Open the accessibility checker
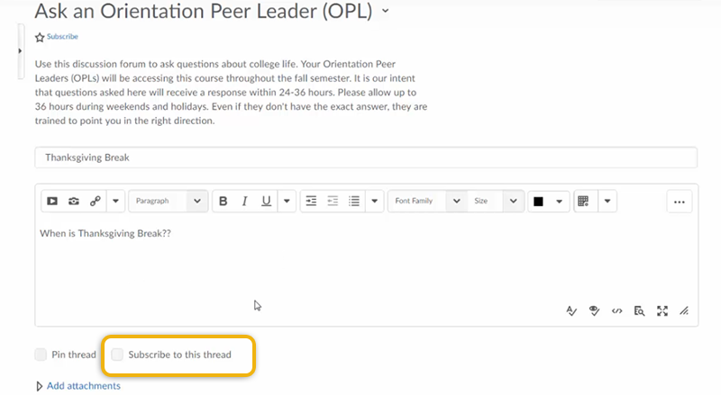Image resolution: width=721 pixels, height=395 pixels. (x=594, y=311)
